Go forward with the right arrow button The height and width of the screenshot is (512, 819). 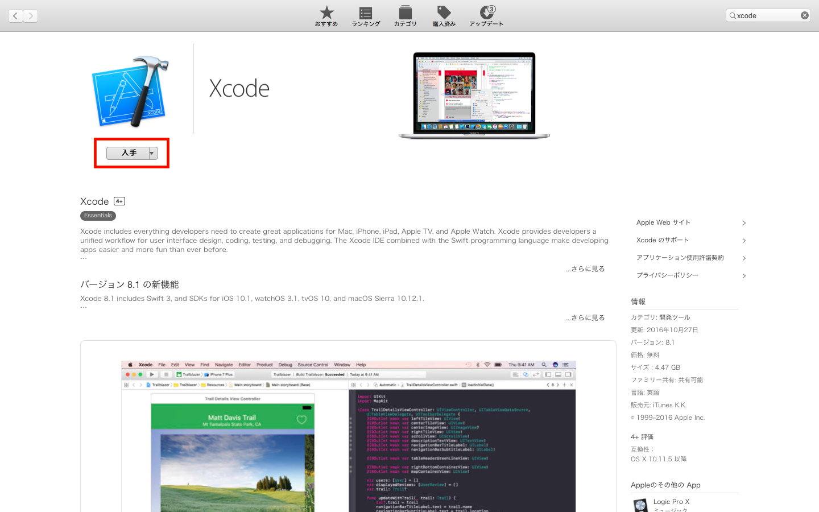click(x=31, y=16)
